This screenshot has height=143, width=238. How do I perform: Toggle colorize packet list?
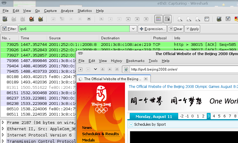[159, 19]
